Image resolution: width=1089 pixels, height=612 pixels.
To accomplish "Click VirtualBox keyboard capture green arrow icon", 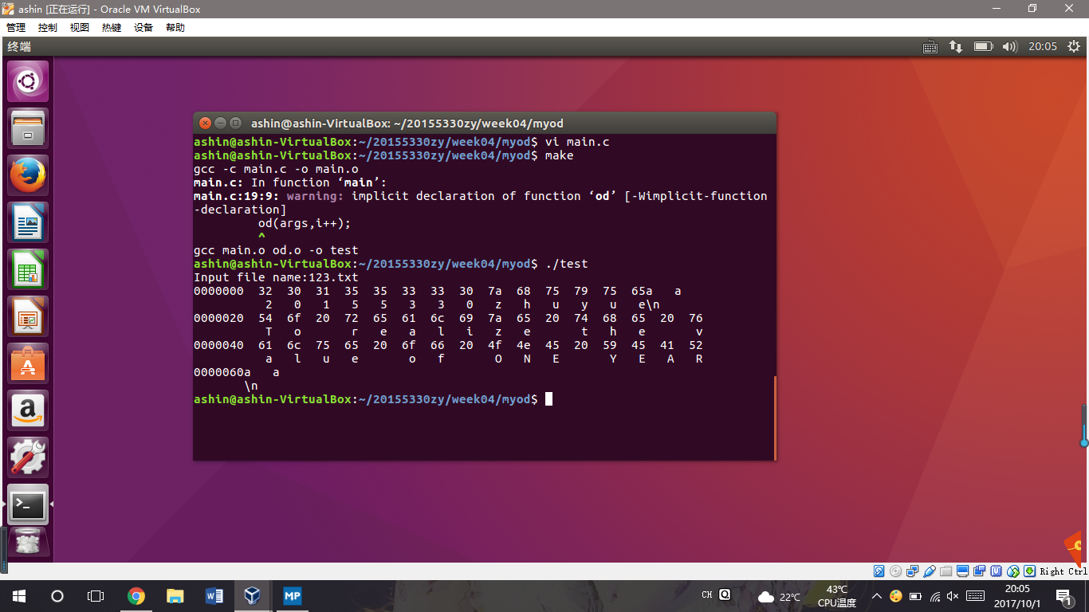I will [1030, 571].
